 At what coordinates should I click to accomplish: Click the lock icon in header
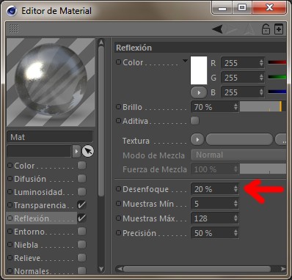(266, 29)
